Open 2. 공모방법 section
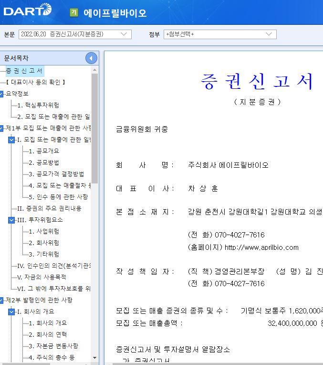Screen dimensions: 323x365 44,162
